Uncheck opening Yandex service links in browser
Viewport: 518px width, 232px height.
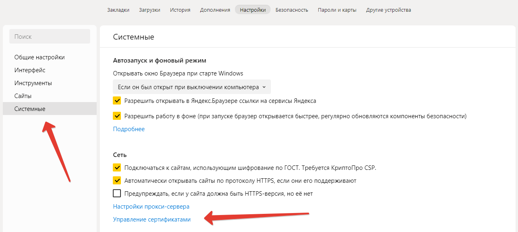tap(117, 101)
